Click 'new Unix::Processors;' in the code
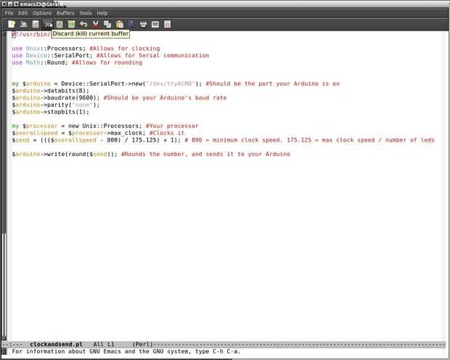This screenshot has width=450, height=360. click(105, 126)
